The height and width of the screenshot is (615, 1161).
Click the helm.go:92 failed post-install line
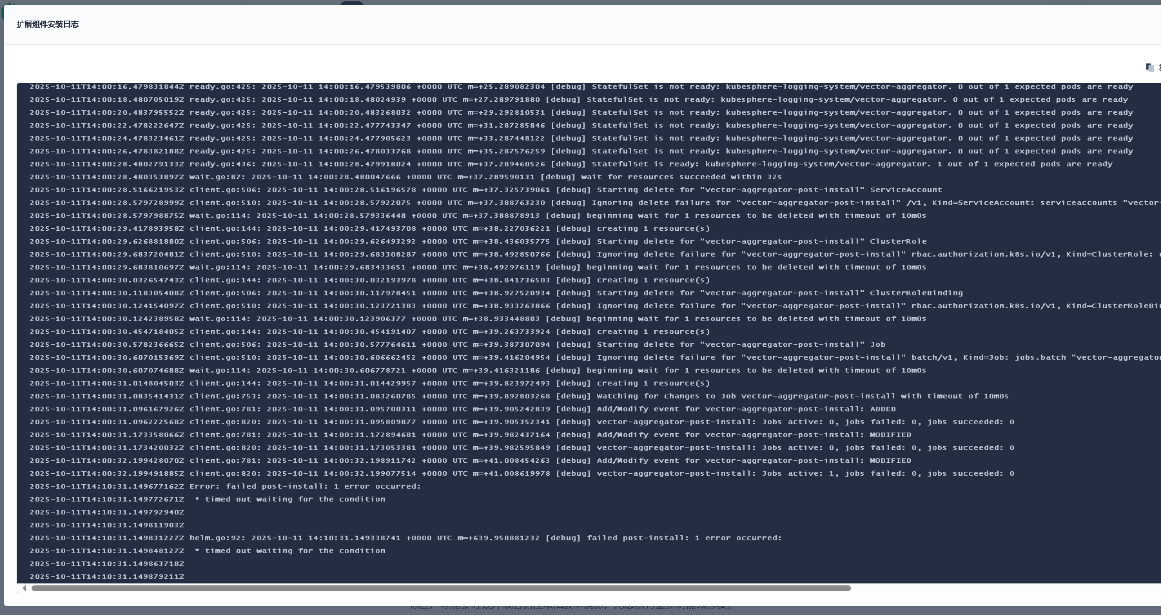click(x=405, y=538)
